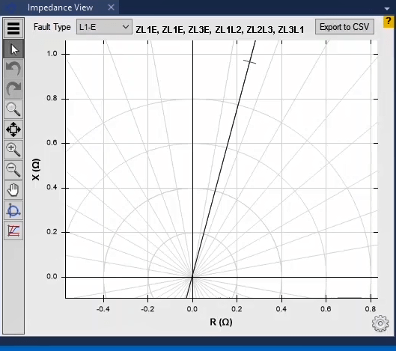Click the zoom in magnifier icon
Image resolution: width=396 pixels, height=351 pixels.
[13, 150]
